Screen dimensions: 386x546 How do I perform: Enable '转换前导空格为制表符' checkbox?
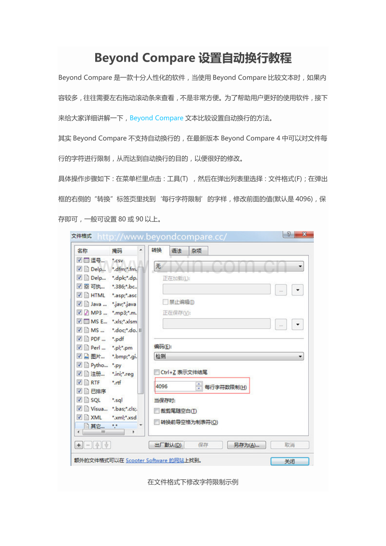pos(157,422)
